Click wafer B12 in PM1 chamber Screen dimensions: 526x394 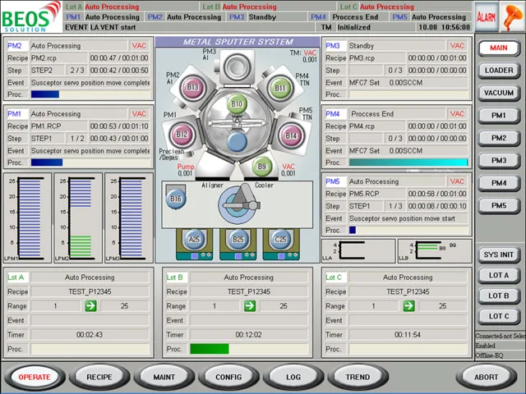coord(182,135)
